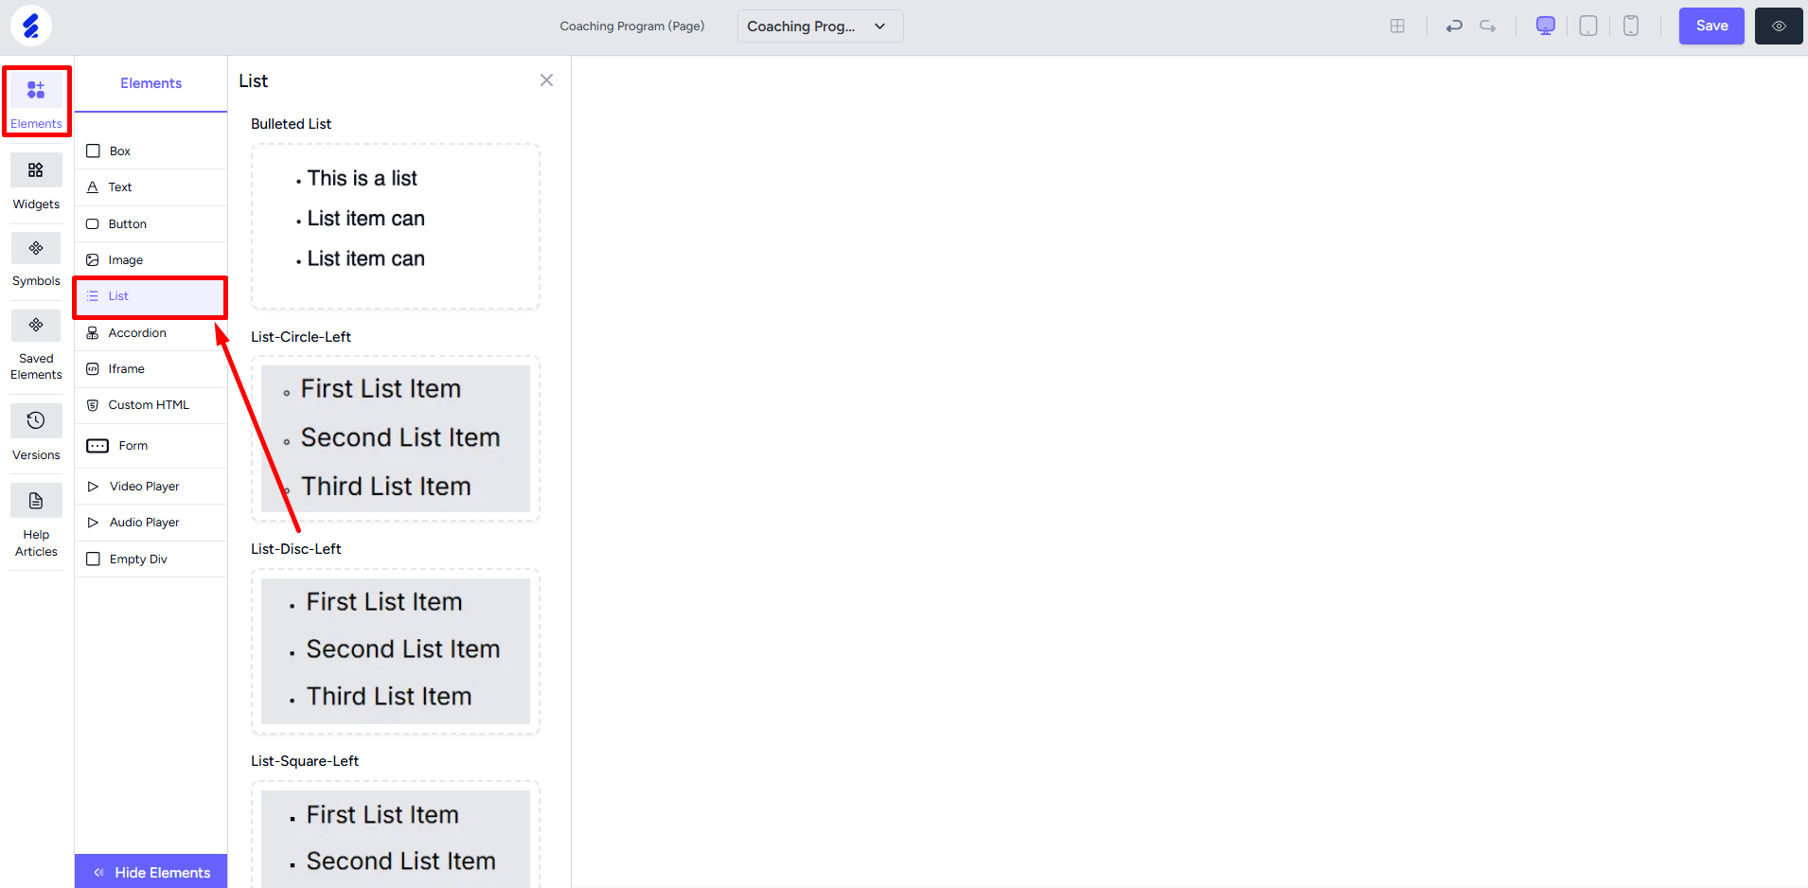Open the Widgets sidebar panel
Screen dimensions: 1808x888
(36, 183)
